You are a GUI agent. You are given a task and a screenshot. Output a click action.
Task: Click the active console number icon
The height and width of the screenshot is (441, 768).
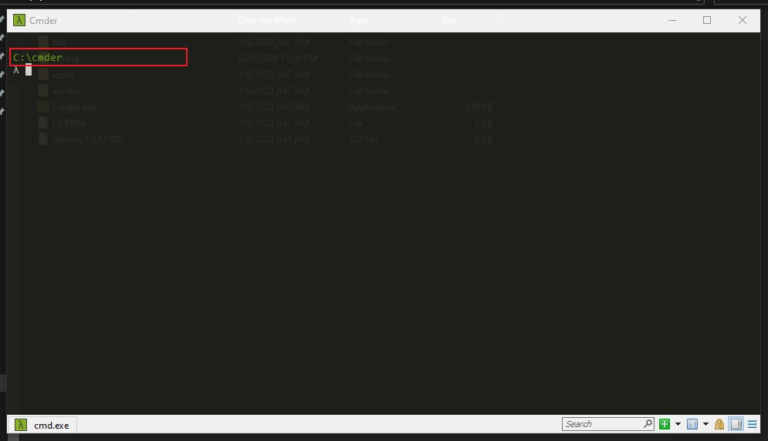coord(692,424)
